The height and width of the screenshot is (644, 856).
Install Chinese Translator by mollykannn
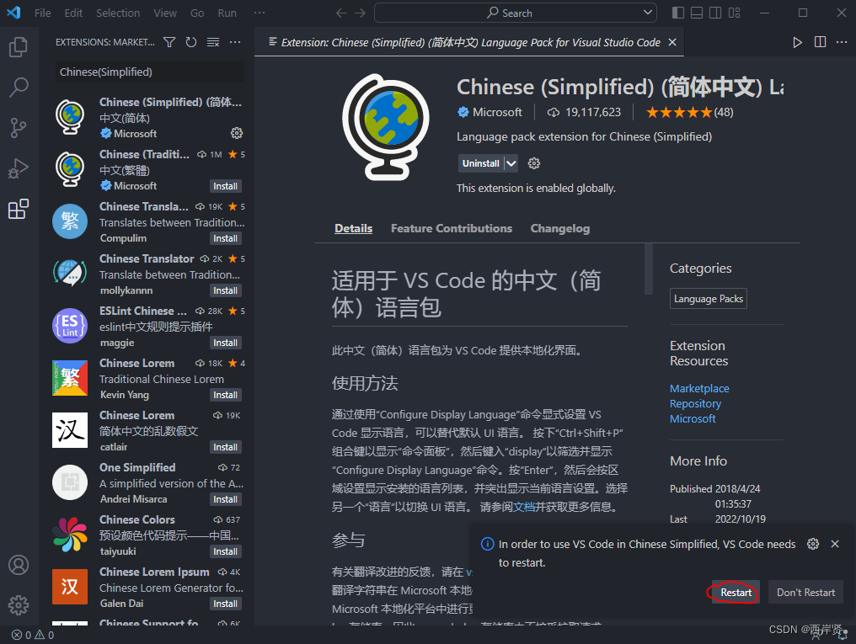pyautogui.click(x=226, y=290)
